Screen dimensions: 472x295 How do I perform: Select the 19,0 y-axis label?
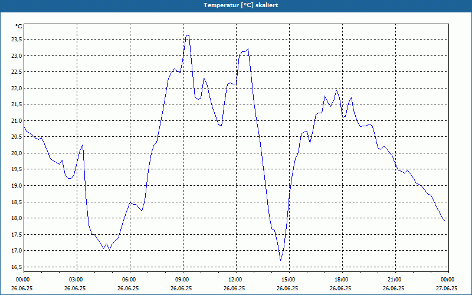point(17,186)
